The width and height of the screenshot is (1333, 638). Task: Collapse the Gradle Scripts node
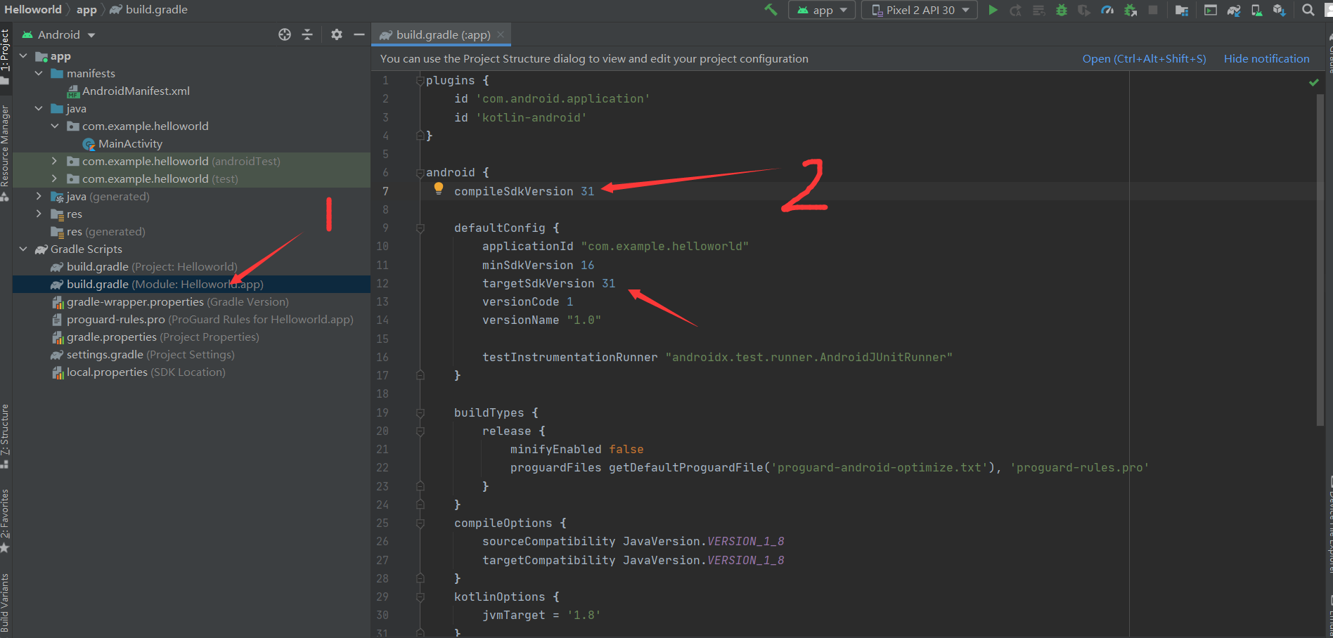coord(23,249)
